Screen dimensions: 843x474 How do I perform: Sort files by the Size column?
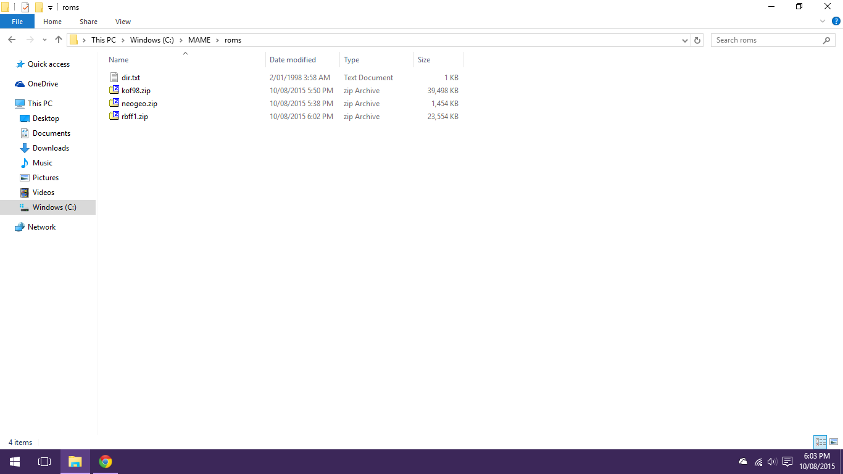click(425, 60)
